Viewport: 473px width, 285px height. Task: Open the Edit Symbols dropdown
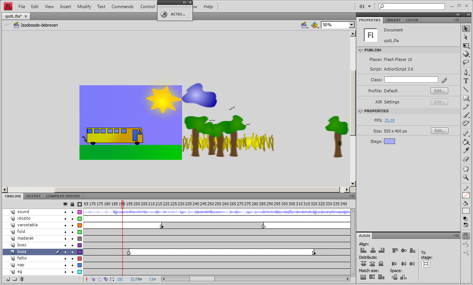(x=314, y=25)
